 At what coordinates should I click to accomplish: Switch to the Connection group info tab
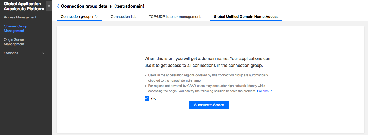(79, 17)
